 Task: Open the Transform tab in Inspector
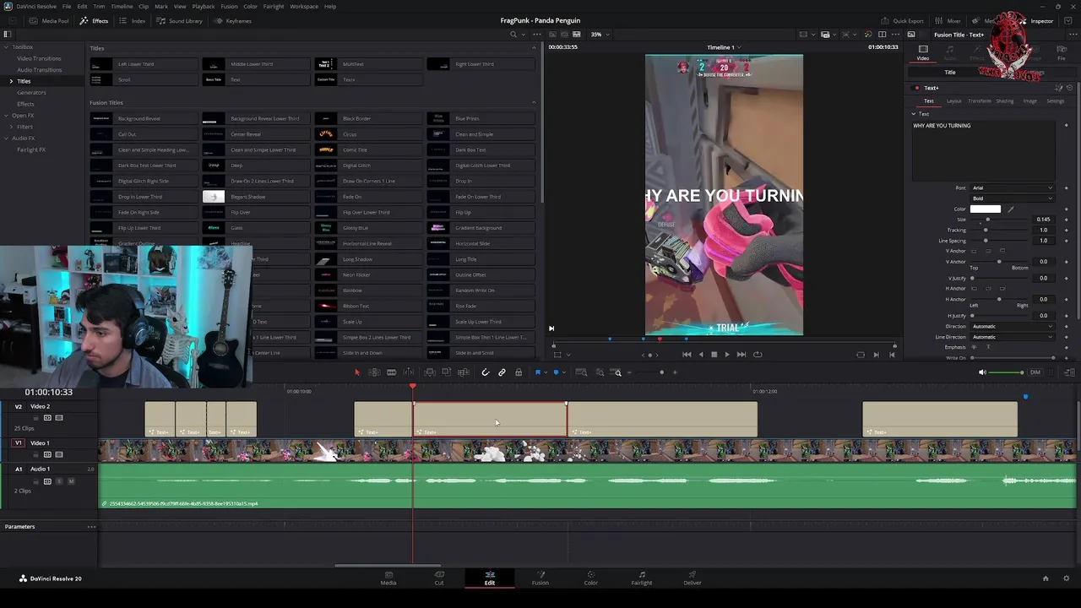(x=980, y=101)
